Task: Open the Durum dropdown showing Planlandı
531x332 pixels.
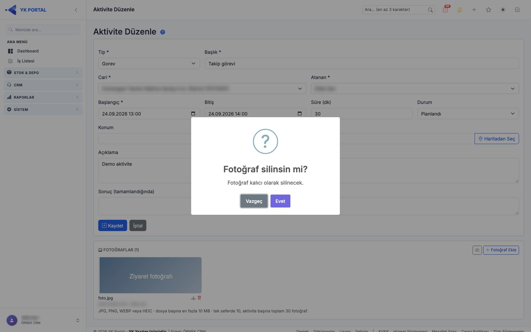Action: [x=468, y=114]
